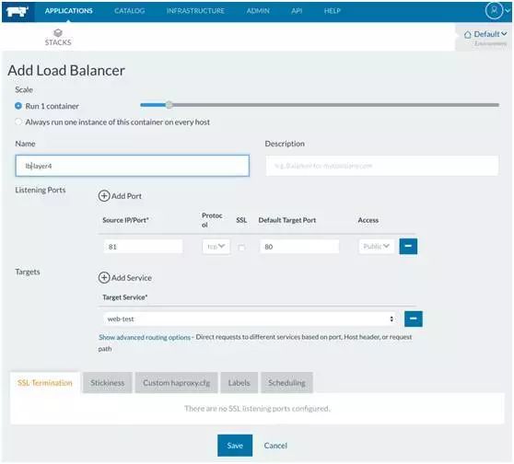Click the Source IP/Port field with 81
This screenshot has height=464, width=514.
pos(144,247)
